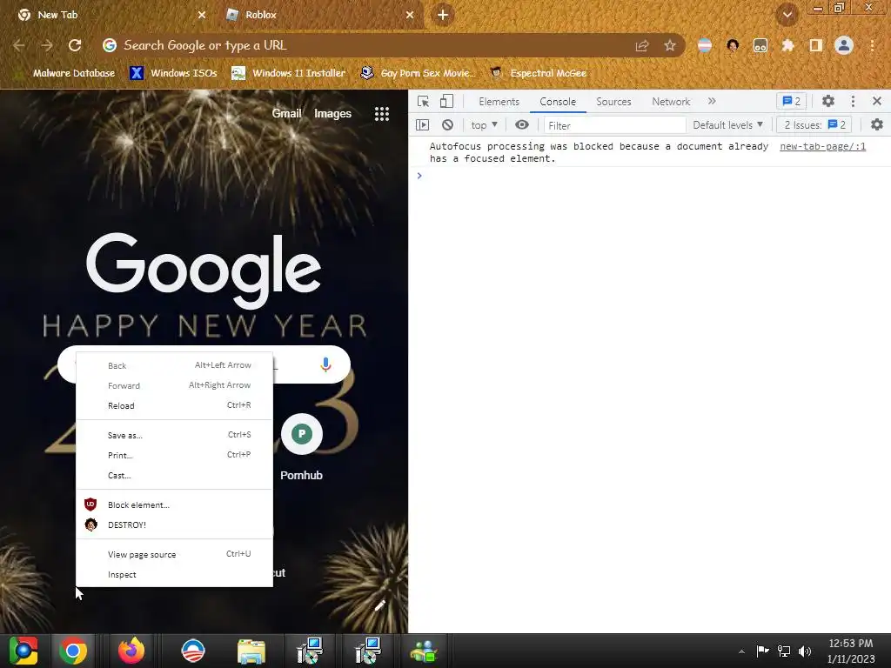Click the P shortcut tile

pyautogui.click(x=302, y=434)
